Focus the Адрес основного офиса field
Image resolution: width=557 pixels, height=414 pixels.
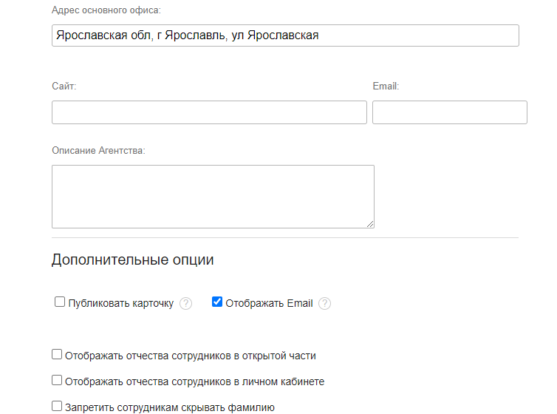pos(285,35)
